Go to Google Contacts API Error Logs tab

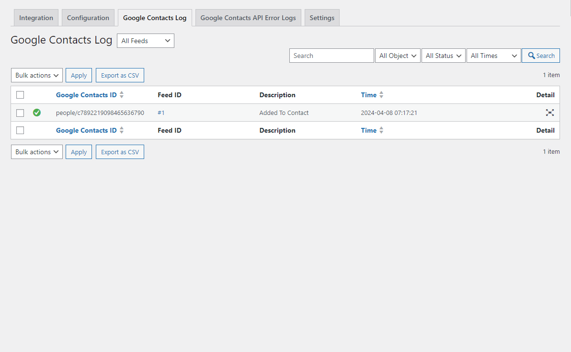click(248, 18)
